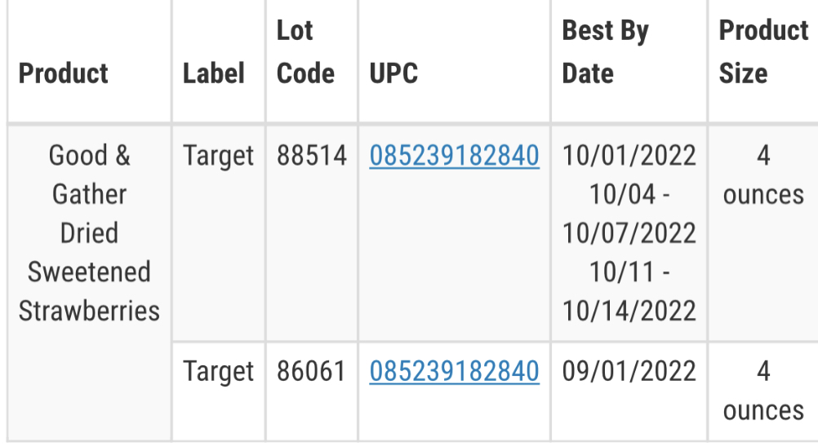
Task: Click the 10/11 - 10/14/2022 date range
Action: coord(629,291)
